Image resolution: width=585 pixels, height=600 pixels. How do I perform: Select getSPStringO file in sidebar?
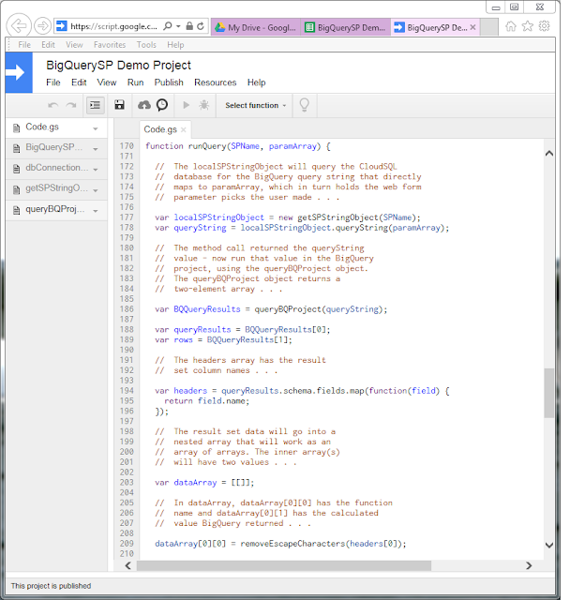point(56,188)
